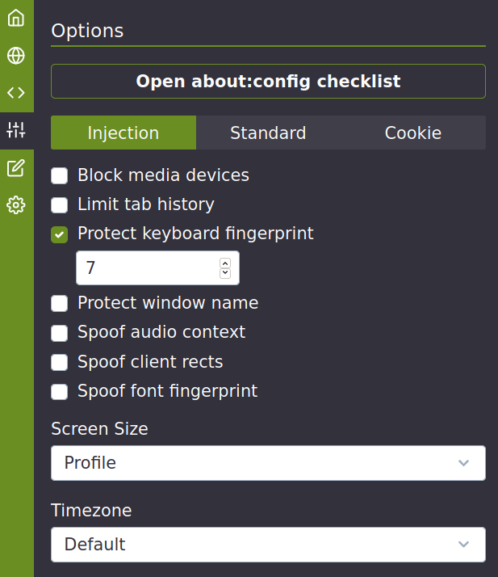498x577 pixels.
Task: Expand the Screen Size dropdown
Action: [x=268, y=463]
